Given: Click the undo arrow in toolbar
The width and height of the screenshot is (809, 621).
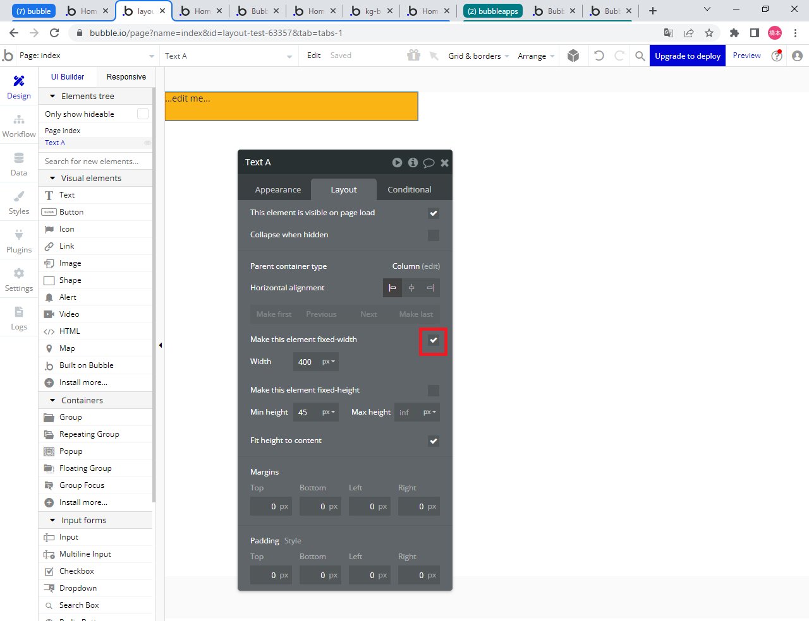Looking at the screenshot, I should (599, 56).
